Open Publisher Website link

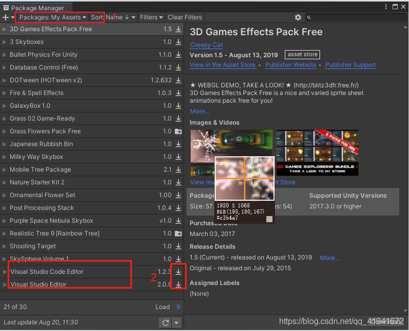[290, 65]
